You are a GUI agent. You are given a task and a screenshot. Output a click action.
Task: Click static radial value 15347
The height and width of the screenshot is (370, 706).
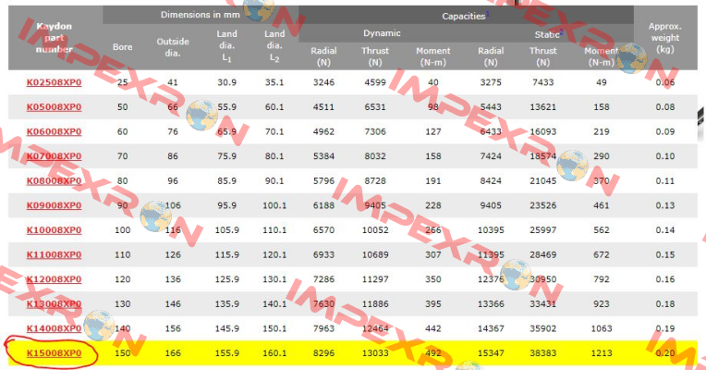[491, 352]
